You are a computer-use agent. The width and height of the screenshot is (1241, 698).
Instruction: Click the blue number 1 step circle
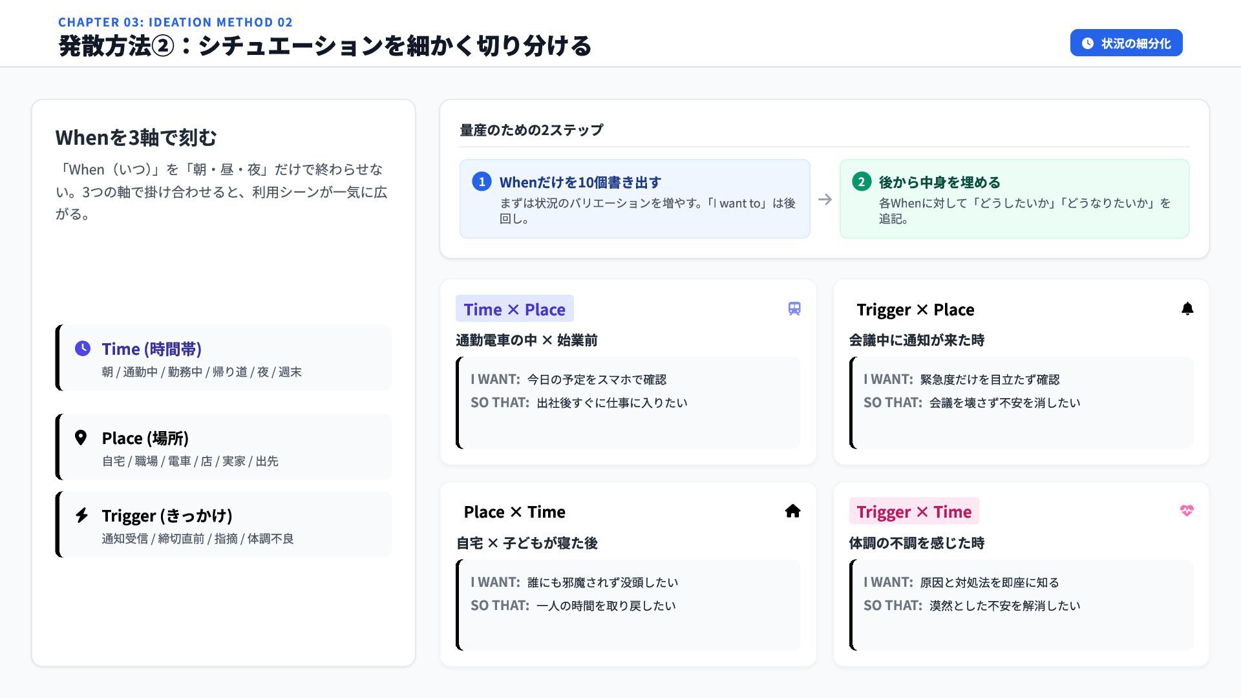click(482, 182)
